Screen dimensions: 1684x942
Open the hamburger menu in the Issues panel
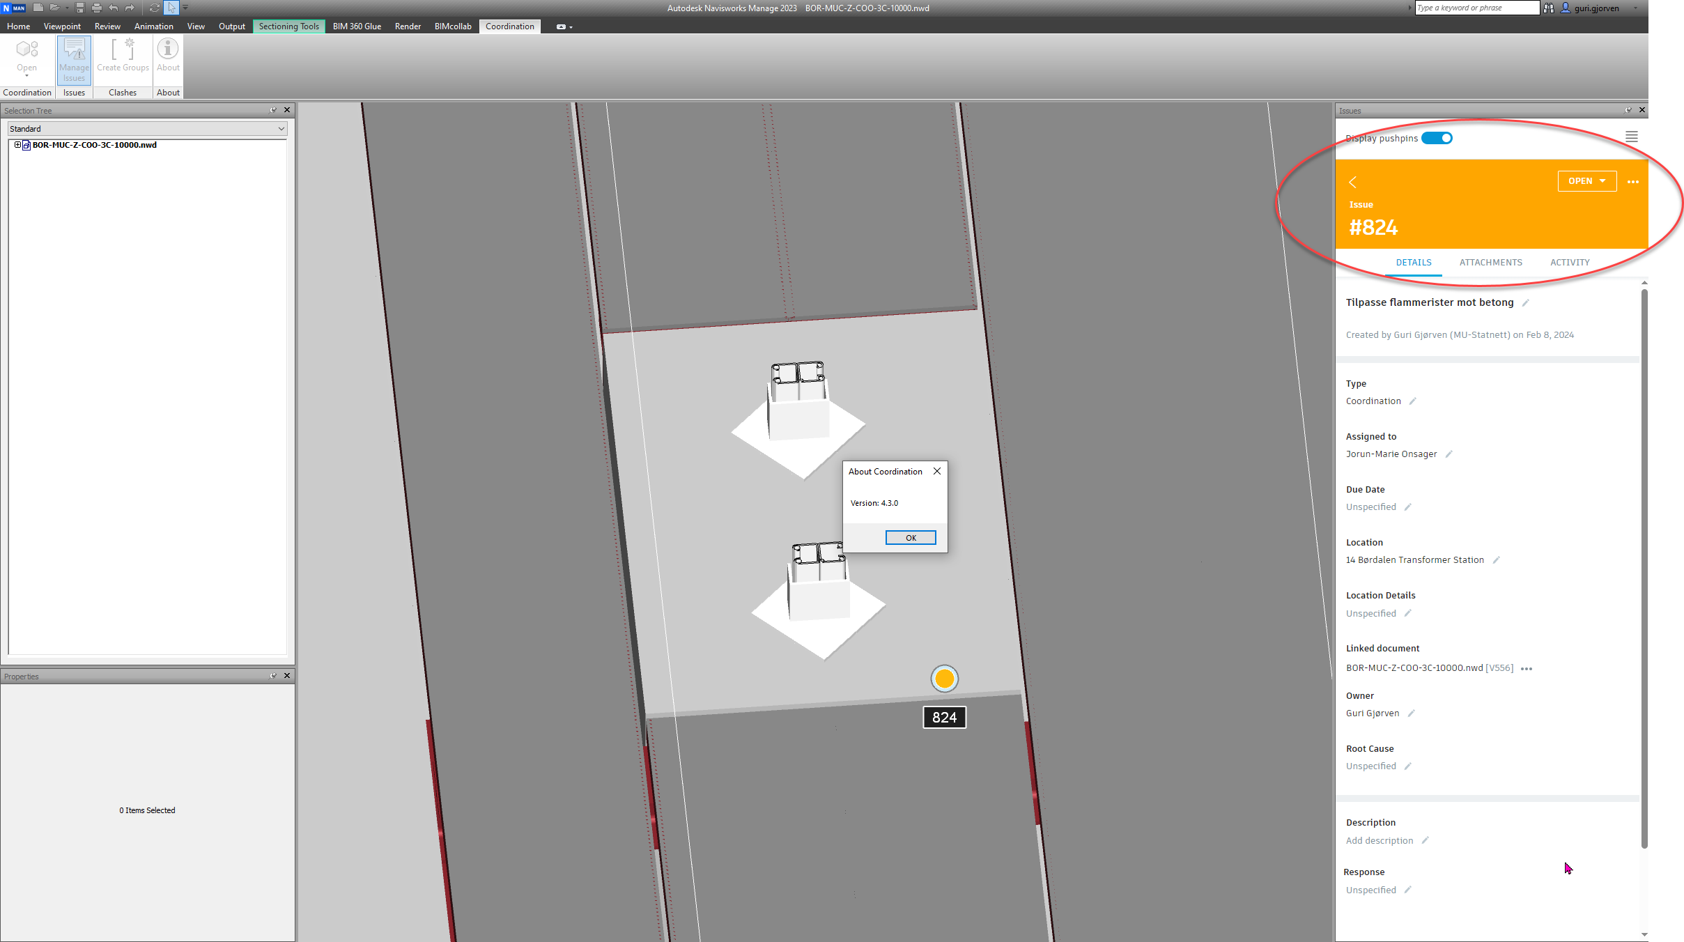pyautogui.click(x=1632, y=137)
